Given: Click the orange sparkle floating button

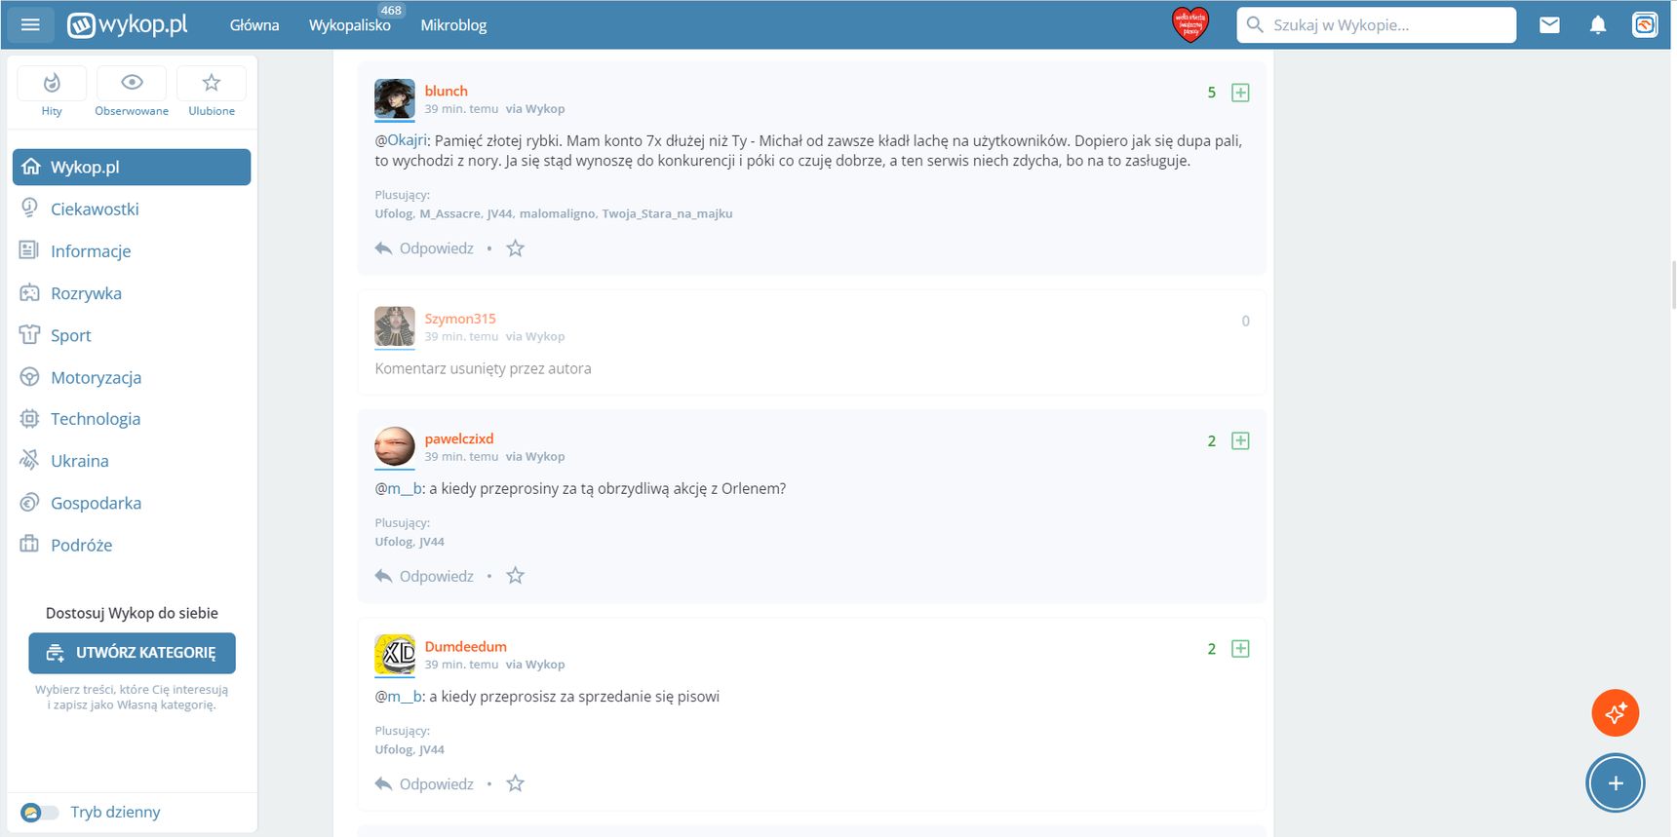Looking at the screenshot, I should click(1615, 713).
